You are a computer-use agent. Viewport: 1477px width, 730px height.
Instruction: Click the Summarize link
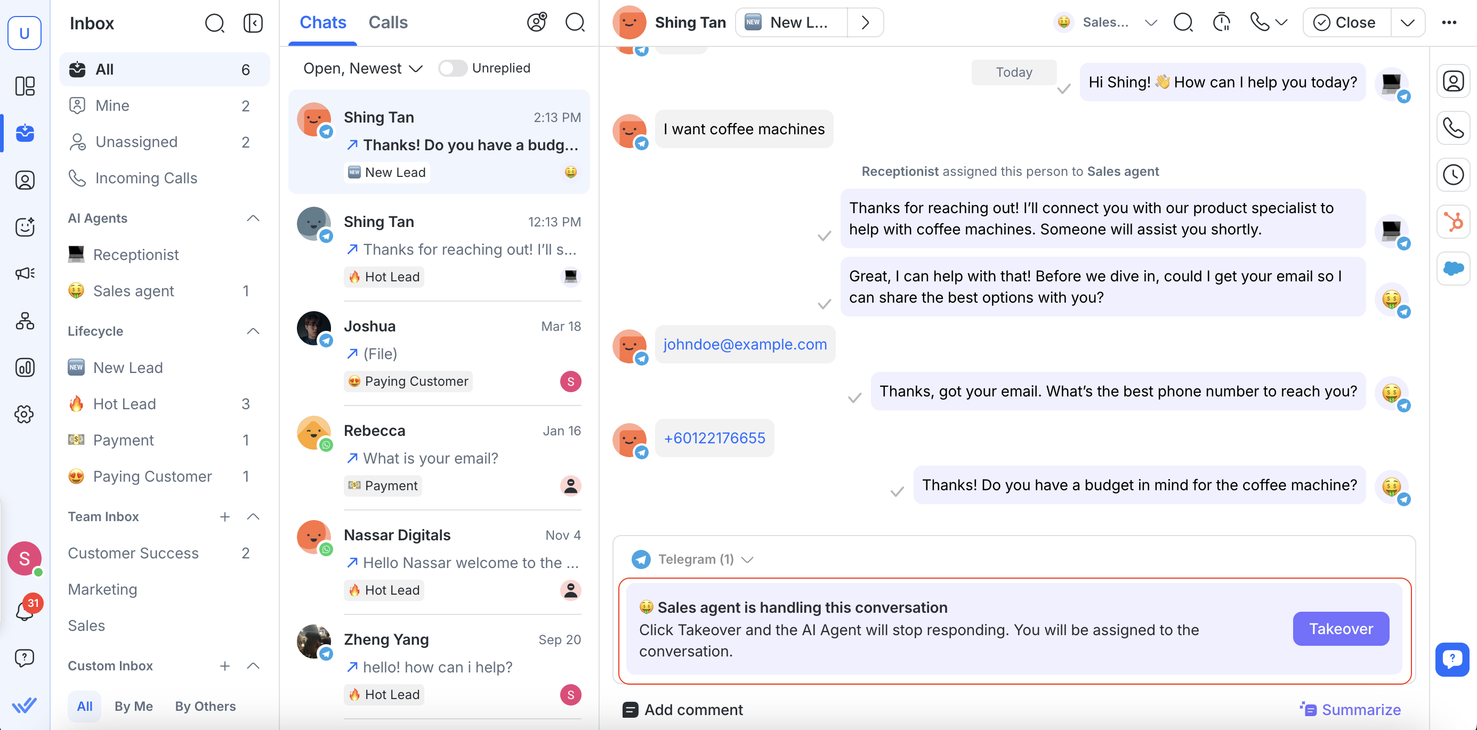1350,709
